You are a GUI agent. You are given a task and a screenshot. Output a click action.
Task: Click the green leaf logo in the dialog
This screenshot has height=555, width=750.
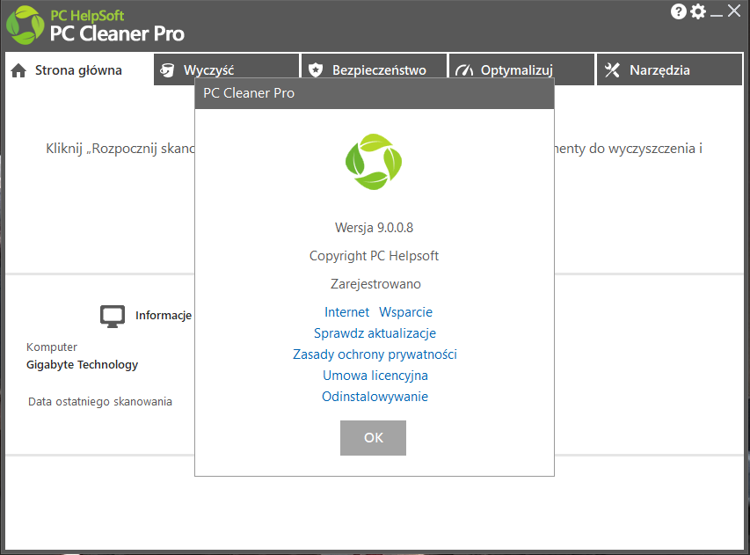(x=374, y=162)
